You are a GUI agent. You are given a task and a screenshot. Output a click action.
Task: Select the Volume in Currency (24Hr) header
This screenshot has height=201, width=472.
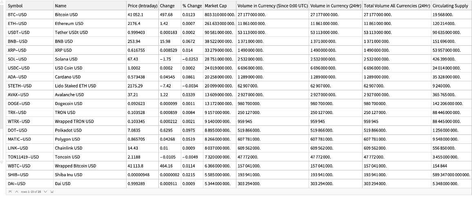(335, 6)
